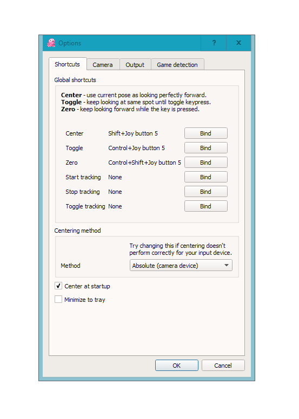Click the 'Shift+Joy button 5' binding text
This screenshot has height=419, width=299.
click(133, 133)
